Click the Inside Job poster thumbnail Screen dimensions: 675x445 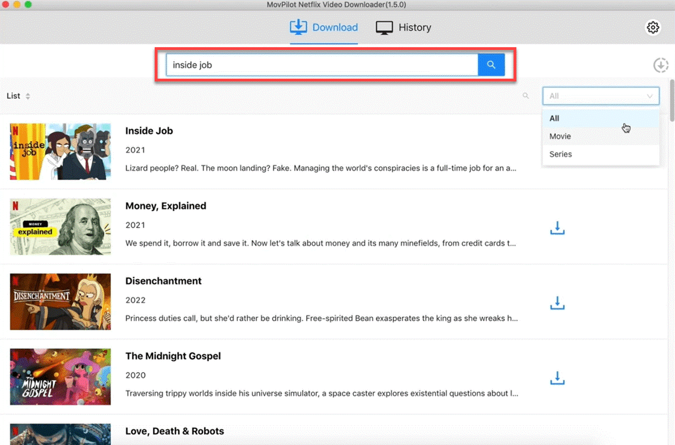pyautogui.click(x=60, y=152)
